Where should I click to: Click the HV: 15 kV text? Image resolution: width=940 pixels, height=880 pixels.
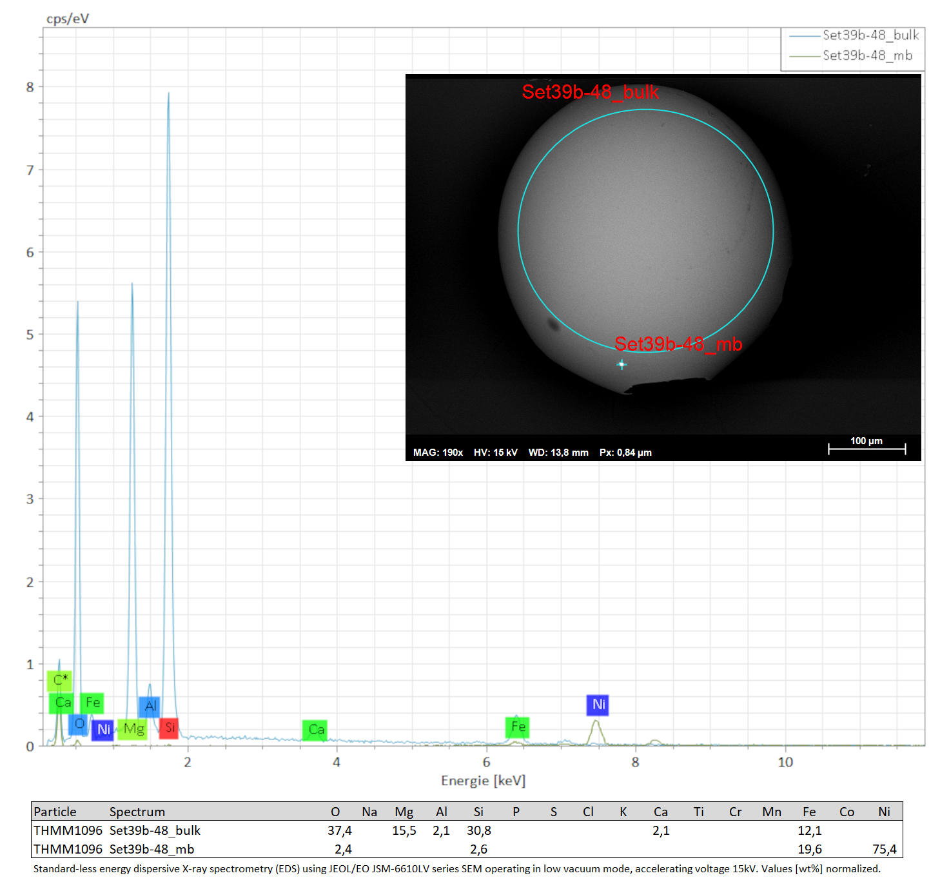[x=495, y=453]
